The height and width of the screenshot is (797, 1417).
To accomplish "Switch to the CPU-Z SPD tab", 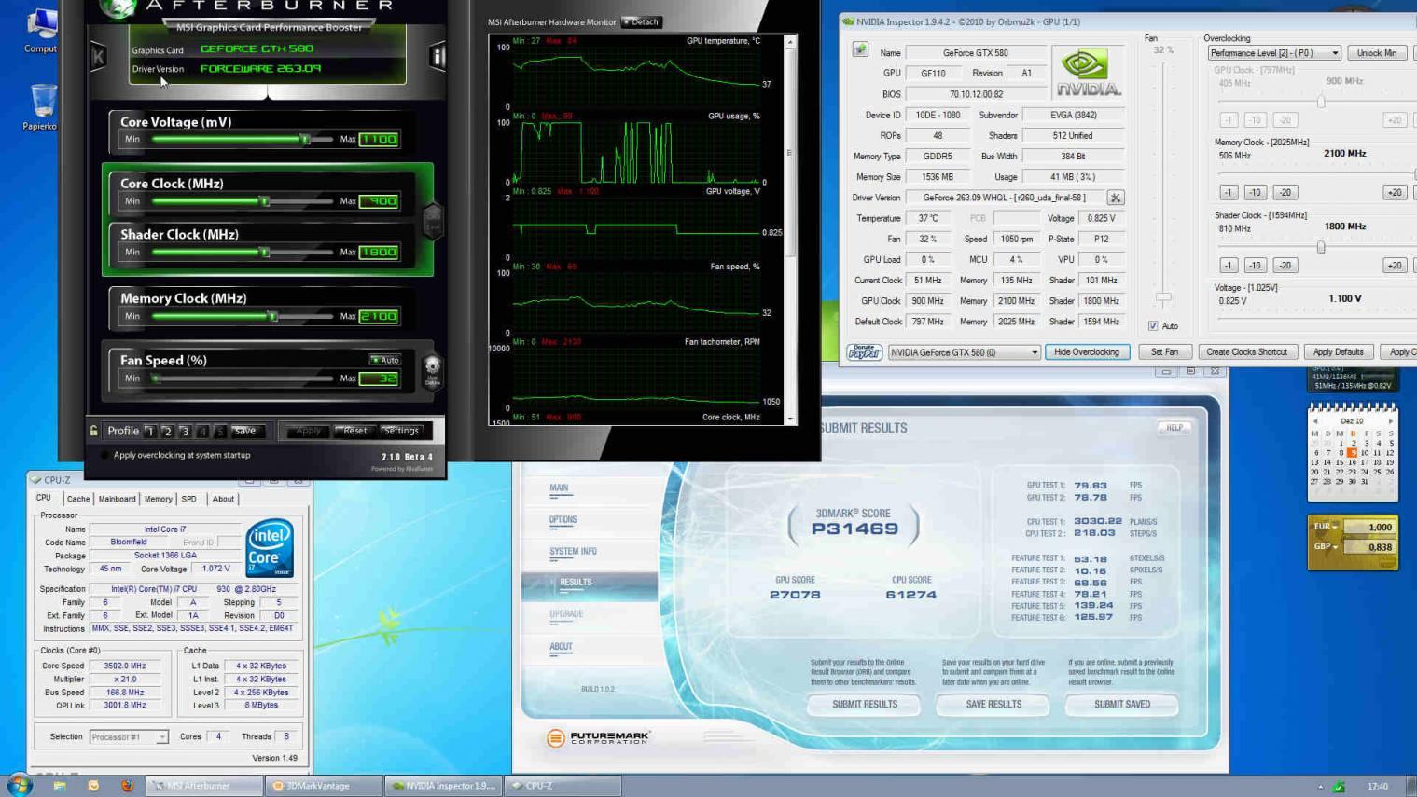I will pyautogui.click(x=188, y=499).
